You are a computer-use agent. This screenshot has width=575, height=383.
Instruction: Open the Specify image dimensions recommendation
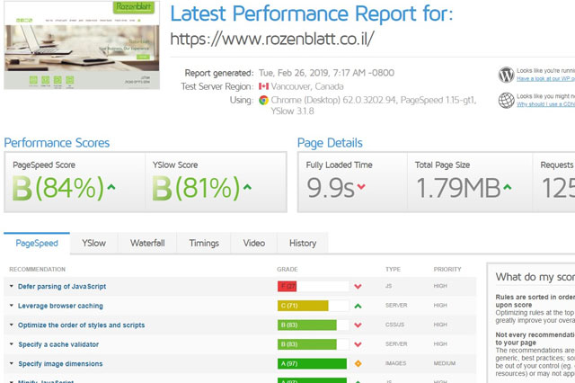(60, 363)
